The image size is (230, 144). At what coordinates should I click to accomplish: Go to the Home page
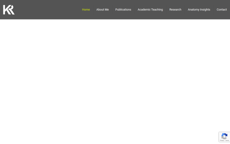coord(86,10)
